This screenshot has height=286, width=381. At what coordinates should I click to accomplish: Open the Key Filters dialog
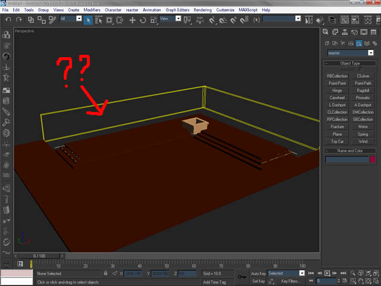tap(291, 281)
